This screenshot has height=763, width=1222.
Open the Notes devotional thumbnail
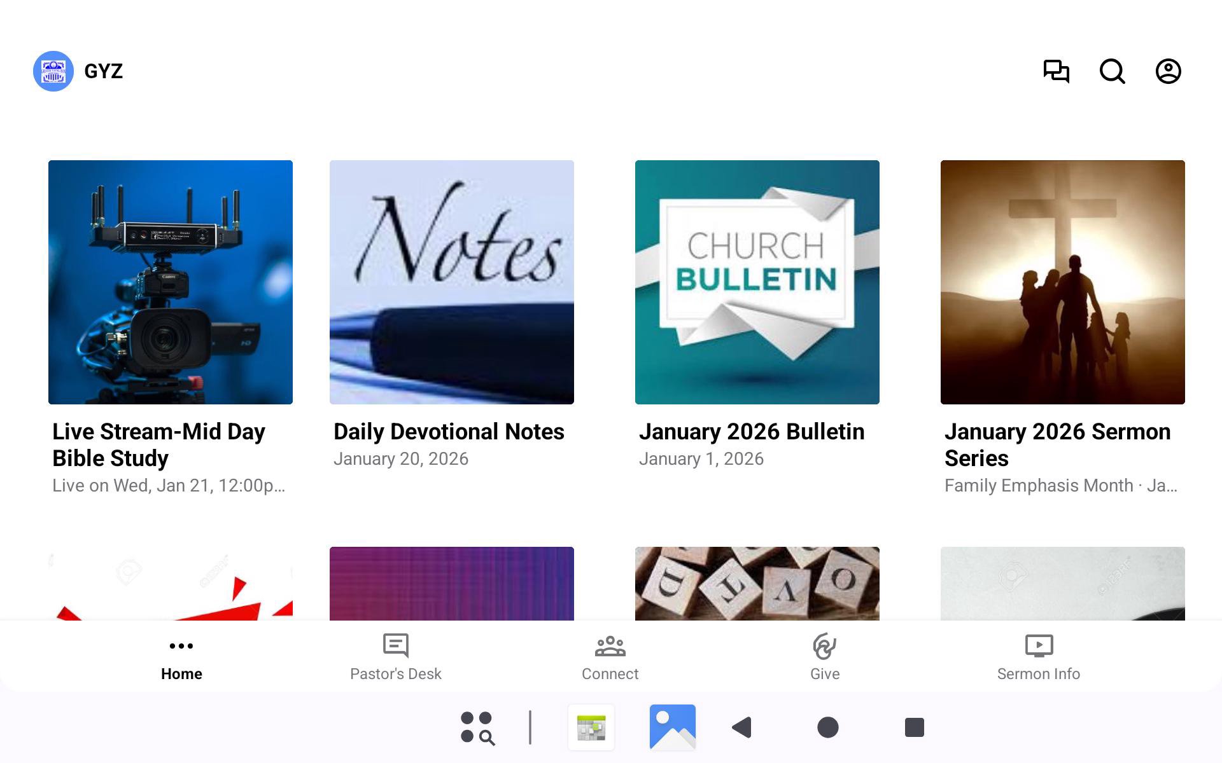451,282
